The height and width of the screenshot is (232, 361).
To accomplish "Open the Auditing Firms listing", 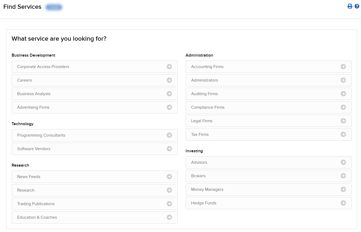I will pos(204,94).
